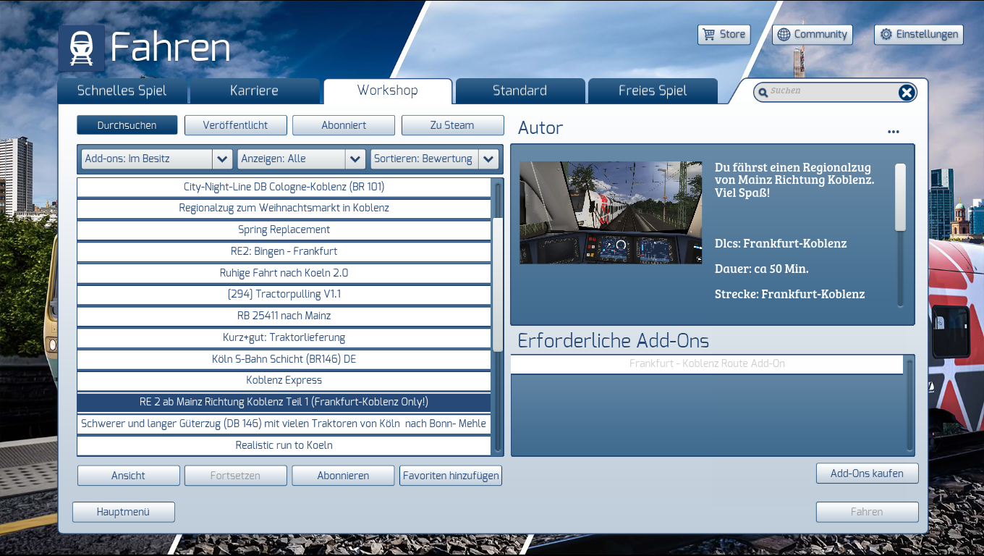Click the three-dots menu beside Autor

click(894, 132)
